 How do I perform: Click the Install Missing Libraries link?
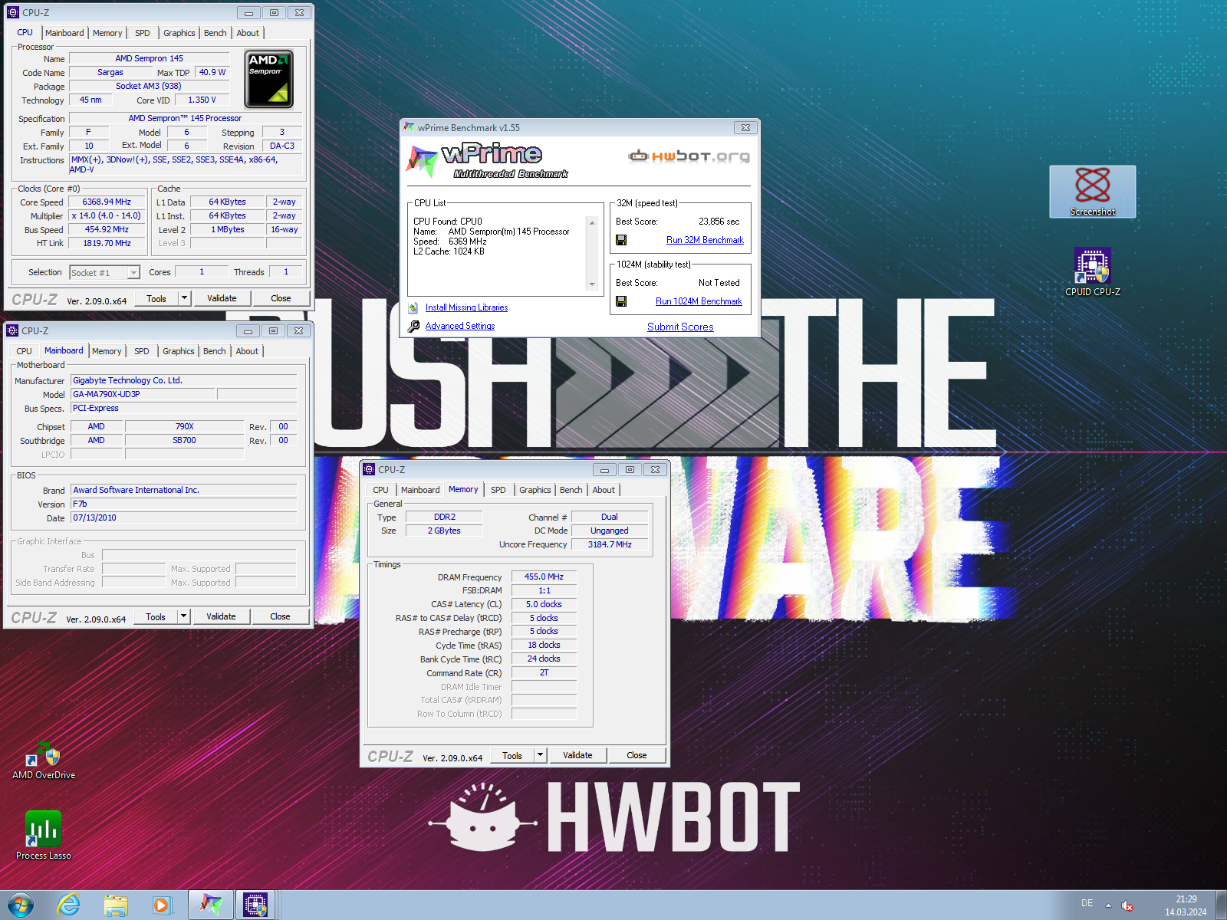coord(466,307)
